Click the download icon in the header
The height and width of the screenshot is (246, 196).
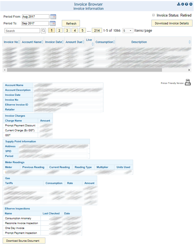tap(179, 4)
